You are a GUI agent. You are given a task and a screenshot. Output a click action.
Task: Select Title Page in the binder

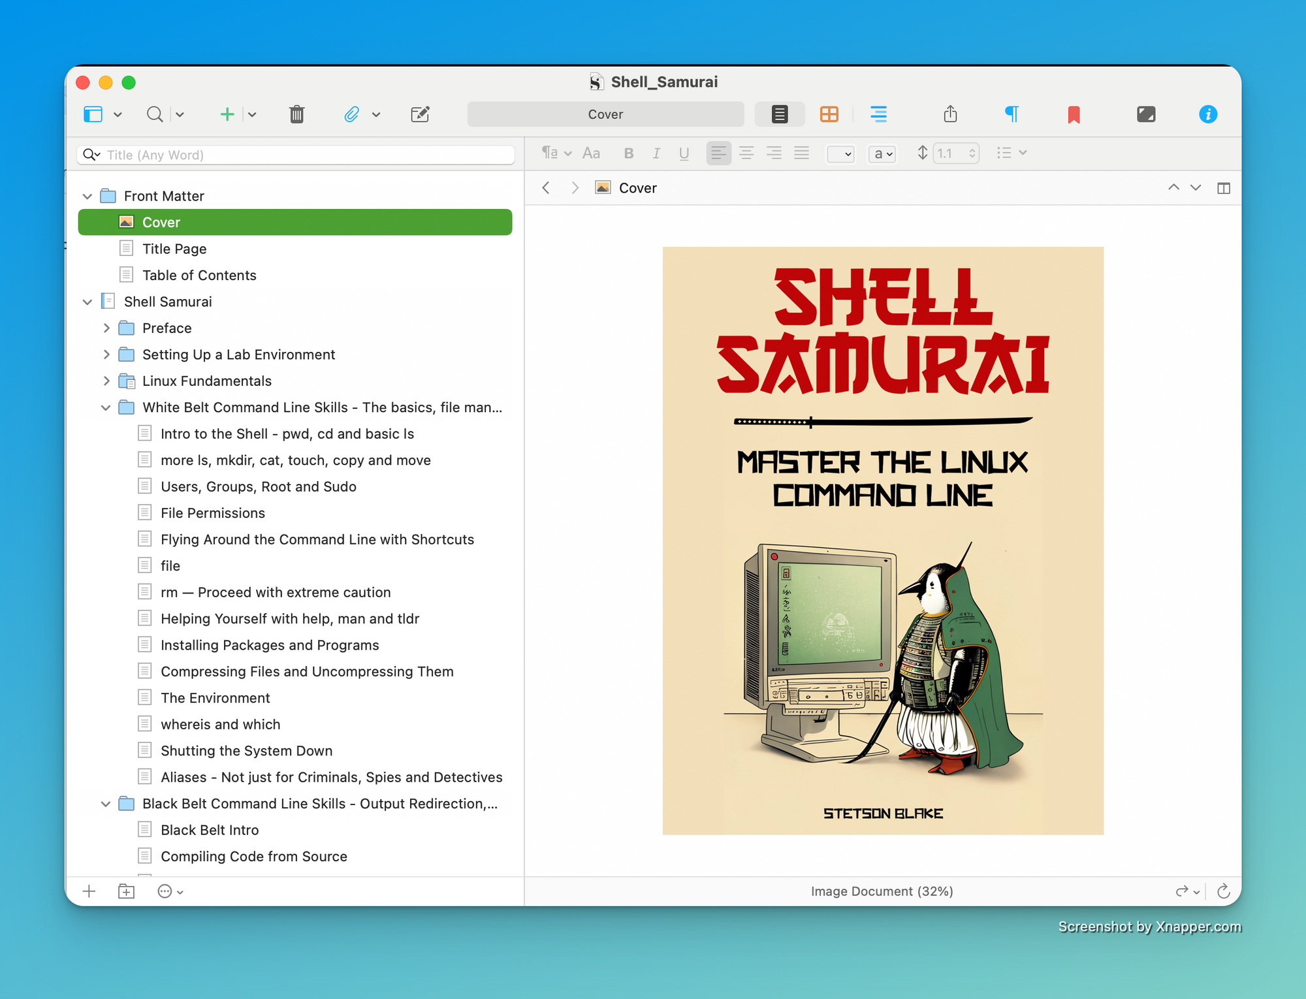tap(174, 249)
